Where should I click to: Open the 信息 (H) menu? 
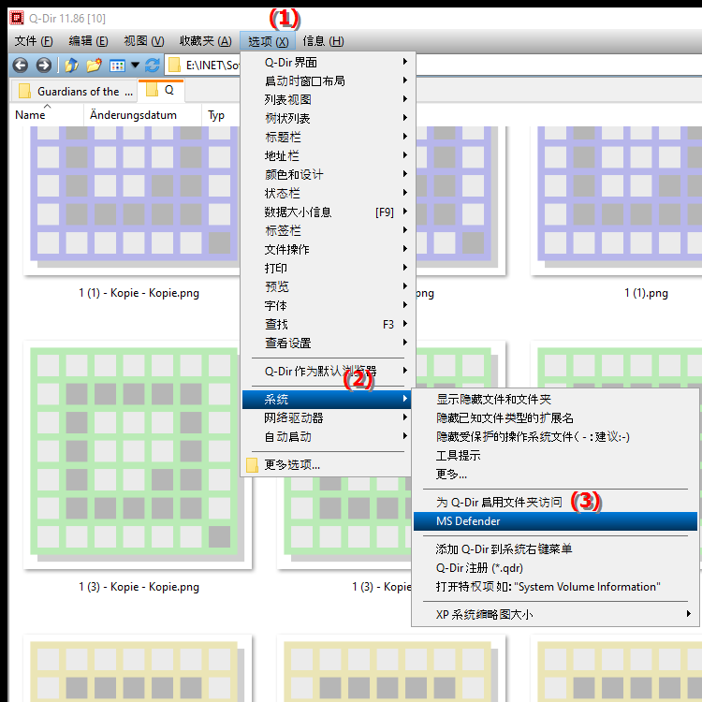click(323, 41)
